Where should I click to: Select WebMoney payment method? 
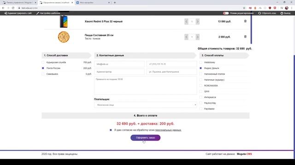coord(201,62)
